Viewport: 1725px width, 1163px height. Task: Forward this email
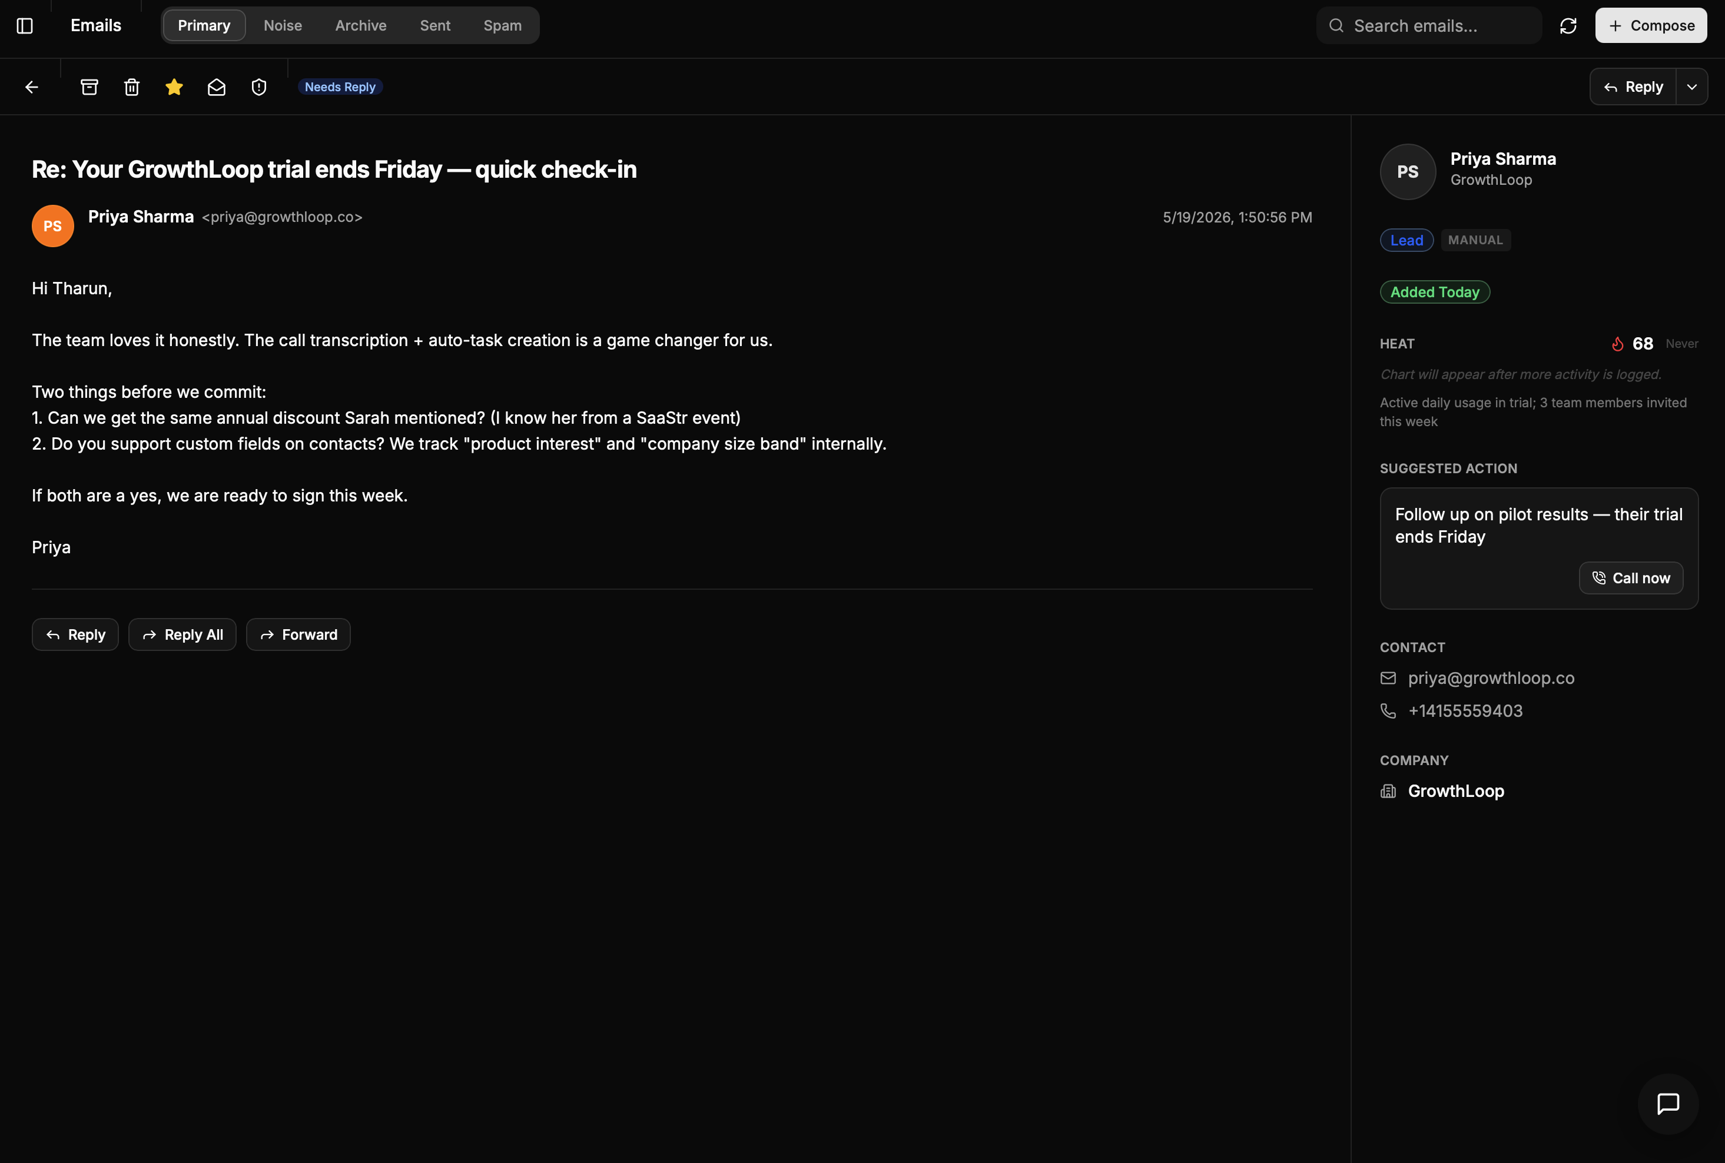pyautogui.click(x=298, y=634)
